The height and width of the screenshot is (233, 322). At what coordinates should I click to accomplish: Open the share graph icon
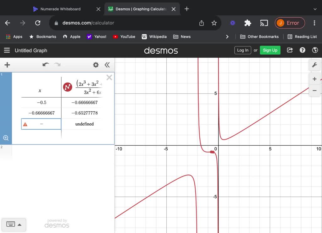point(290,50)
